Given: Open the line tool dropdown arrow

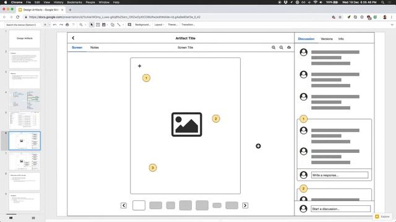Looking at the screenshot, I should tap(123, 25).
